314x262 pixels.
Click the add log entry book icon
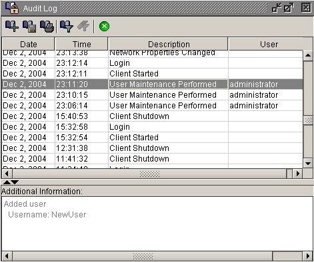[12, 27]
